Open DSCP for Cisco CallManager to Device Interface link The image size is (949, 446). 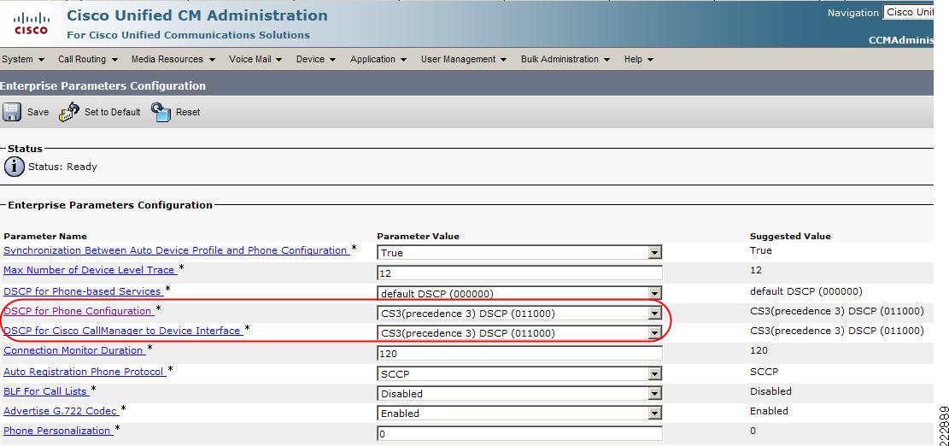coord(124,331)
